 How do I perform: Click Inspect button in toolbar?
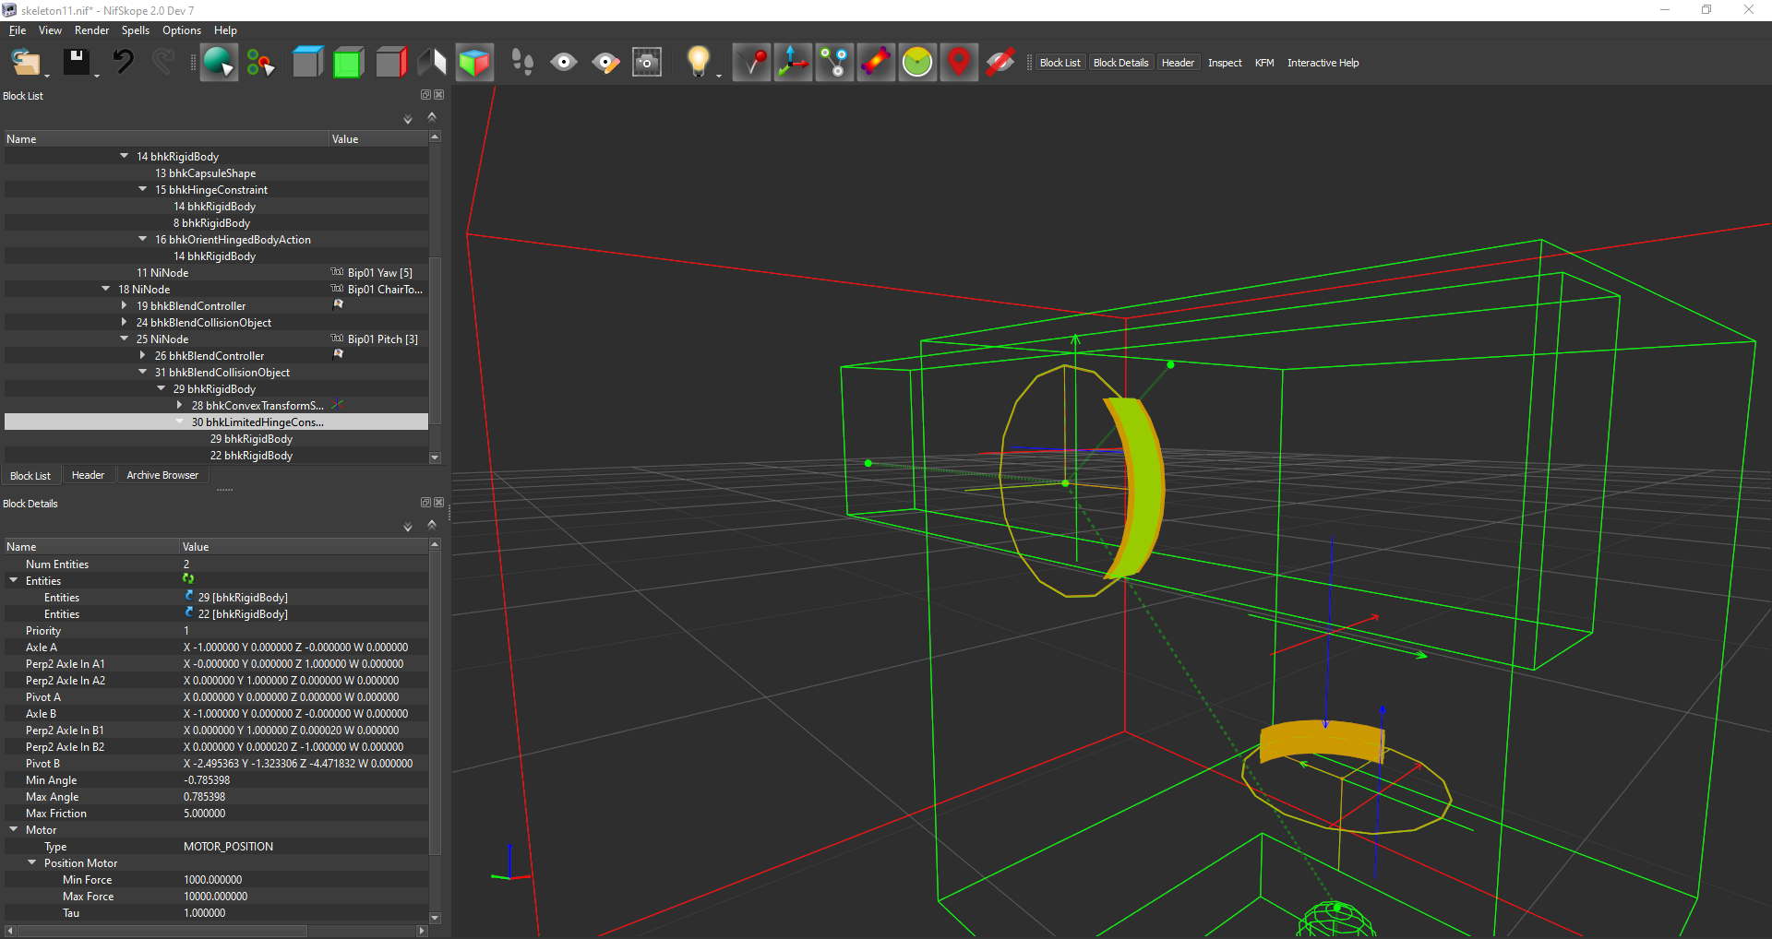click(x=1225, y=63)
